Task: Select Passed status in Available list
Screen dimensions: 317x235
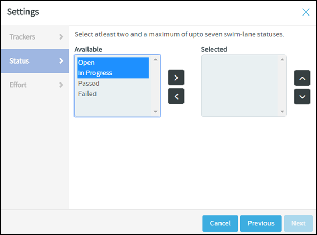Action: [x=113, y=84]
